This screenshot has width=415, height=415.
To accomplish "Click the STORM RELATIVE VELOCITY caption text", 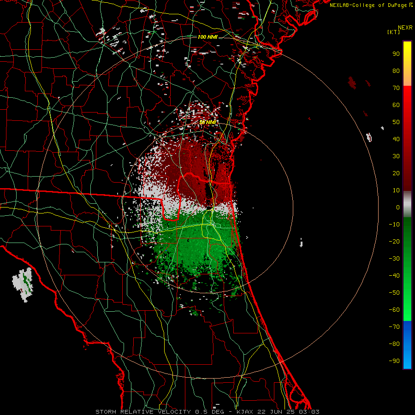I will 142,412.
